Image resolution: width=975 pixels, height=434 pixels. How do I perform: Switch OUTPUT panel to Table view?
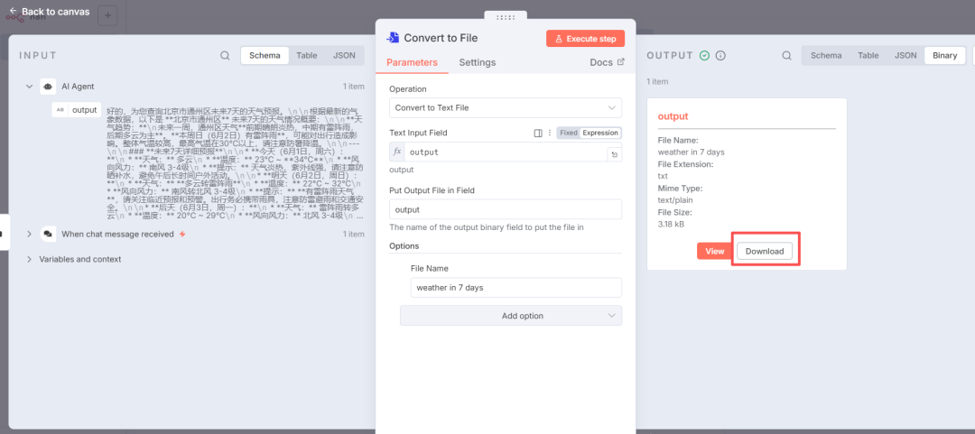pos(868,55)
